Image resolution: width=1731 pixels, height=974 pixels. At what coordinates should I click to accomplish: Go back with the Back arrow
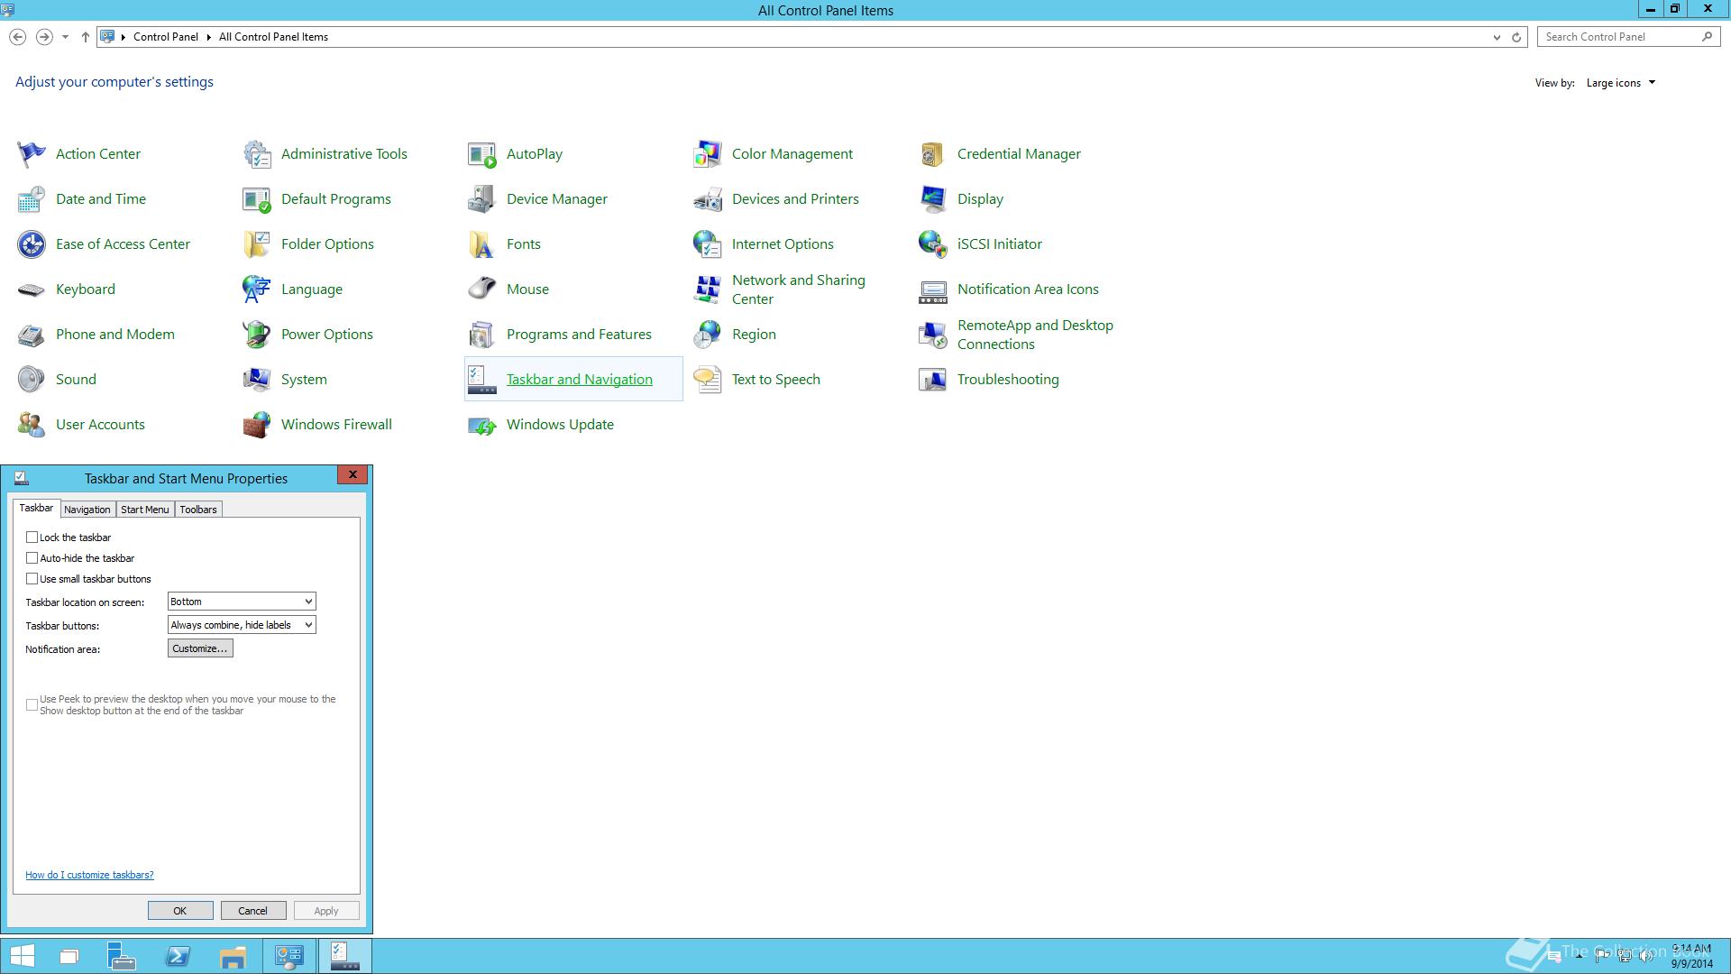[x=18, y=37]
